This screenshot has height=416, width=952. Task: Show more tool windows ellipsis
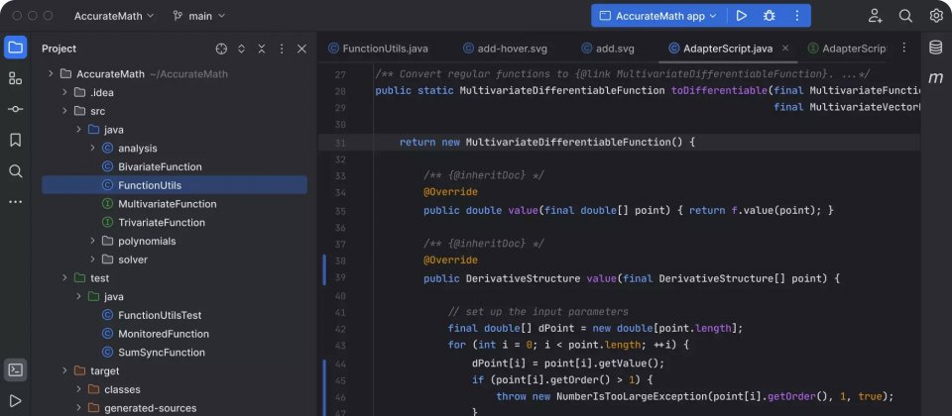[15, 202]
